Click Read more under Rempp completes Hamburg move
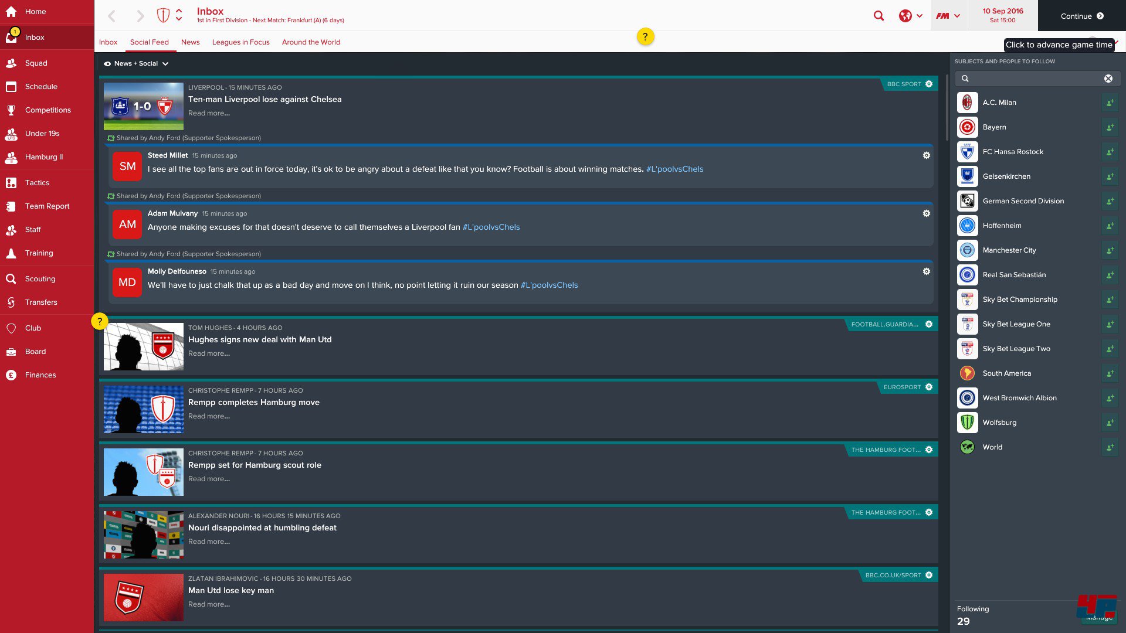The height and width of the screenshot is (633, 1126). (209, 416)
